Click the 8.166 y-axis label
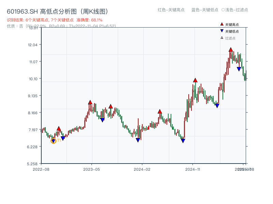The image size is (273, 204). click(x=32, y=113)
